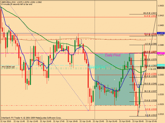Click the MetaQuotes Software Corp. copyright text

(31, 118)
